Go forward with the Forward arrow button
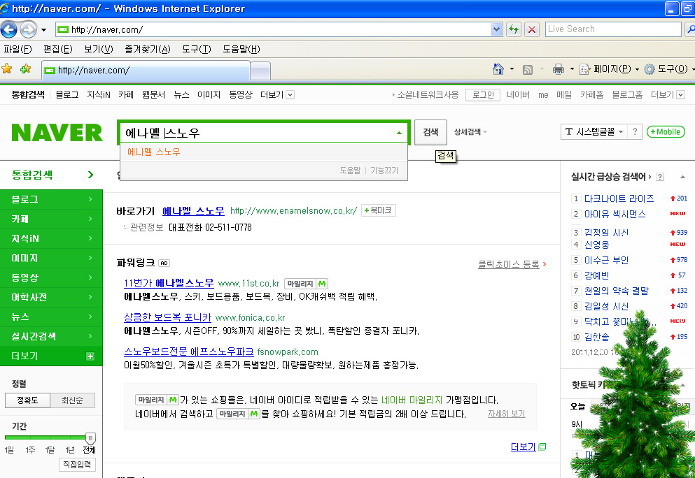 [29, 29]
